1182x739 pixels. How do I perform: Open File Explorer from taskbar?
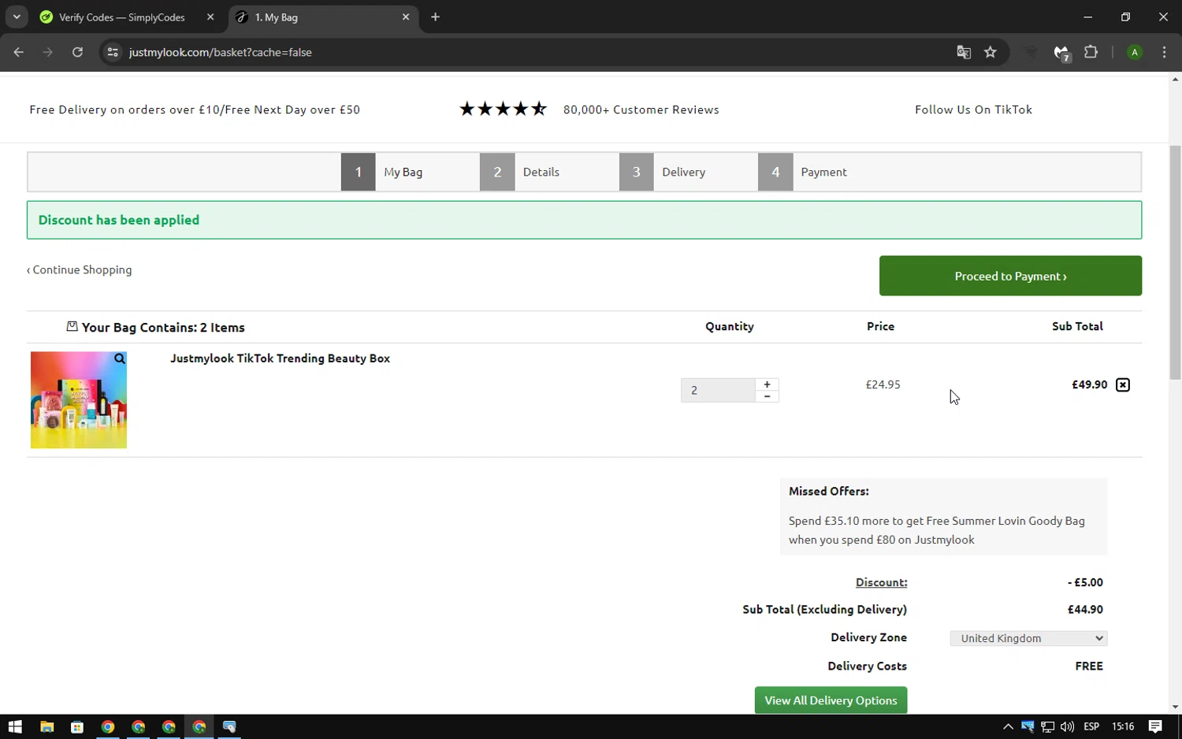click(x=46, y=726)
